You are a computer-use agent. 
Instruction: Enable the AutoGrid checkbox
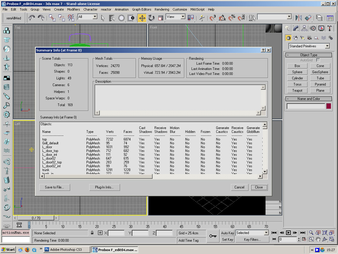click(318, 60)
